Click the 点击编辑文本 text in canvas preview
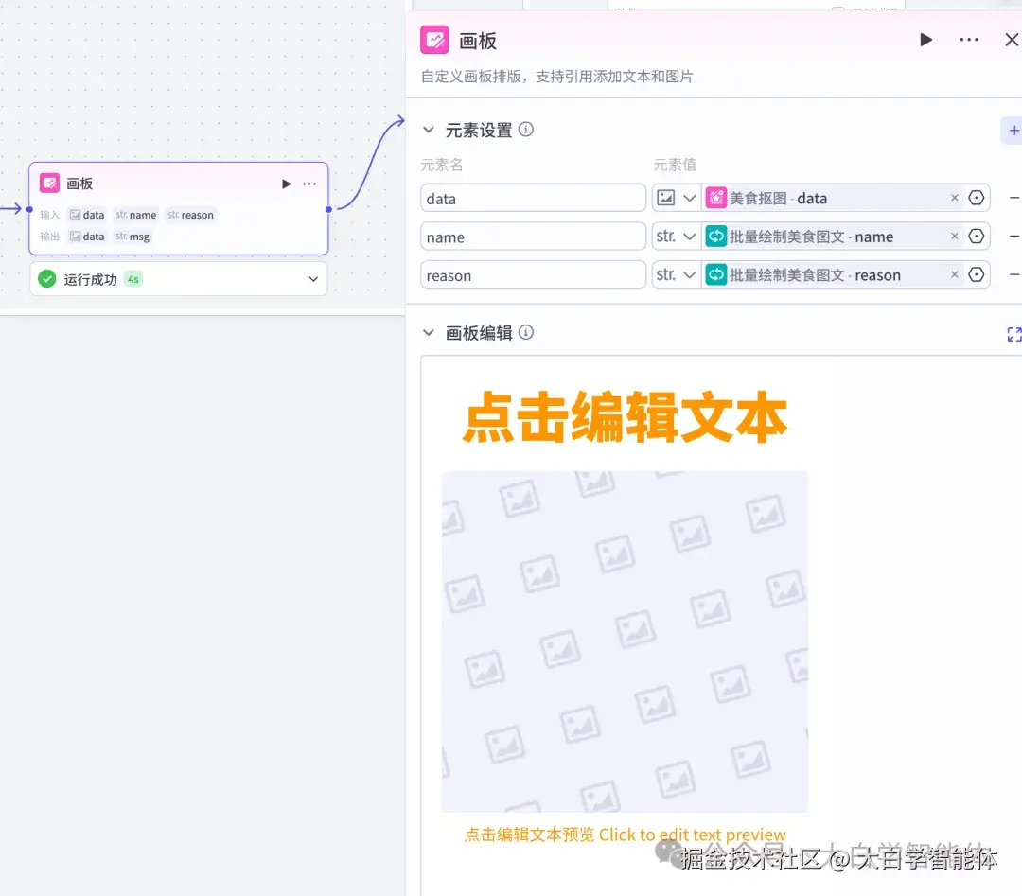 625,417
